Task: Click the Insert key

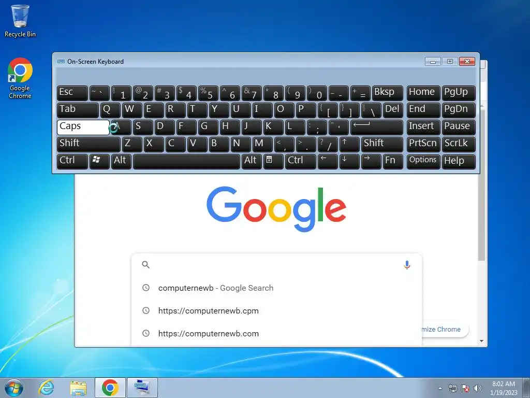Action: click(423, 127)
